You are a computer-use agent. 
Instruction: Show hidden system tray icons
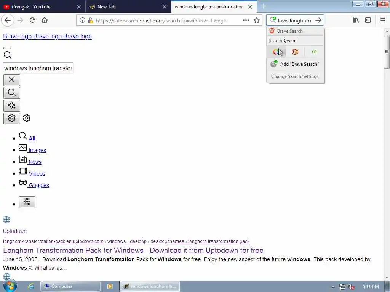pos(333,287)
